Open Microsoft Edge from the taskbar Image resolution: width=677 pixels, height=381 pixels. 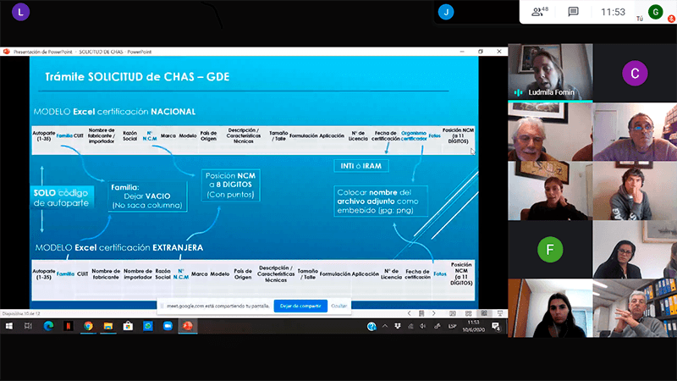(48, 326)
